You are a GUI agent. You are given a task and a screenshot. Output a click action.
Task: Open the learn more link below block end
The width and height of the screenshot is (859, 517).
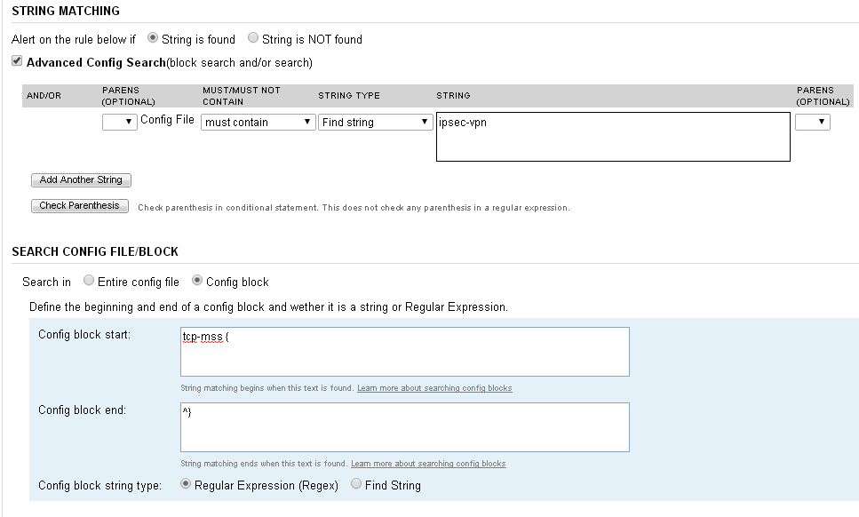pyautogui.click(x=428, y=464)
